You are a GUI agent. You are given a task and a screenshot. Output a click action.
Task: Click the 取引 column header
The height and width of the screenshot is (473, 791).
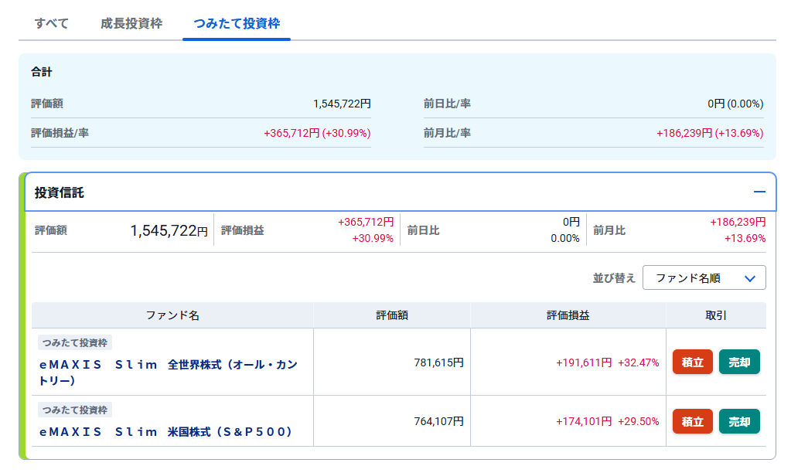tap(716, 315)
